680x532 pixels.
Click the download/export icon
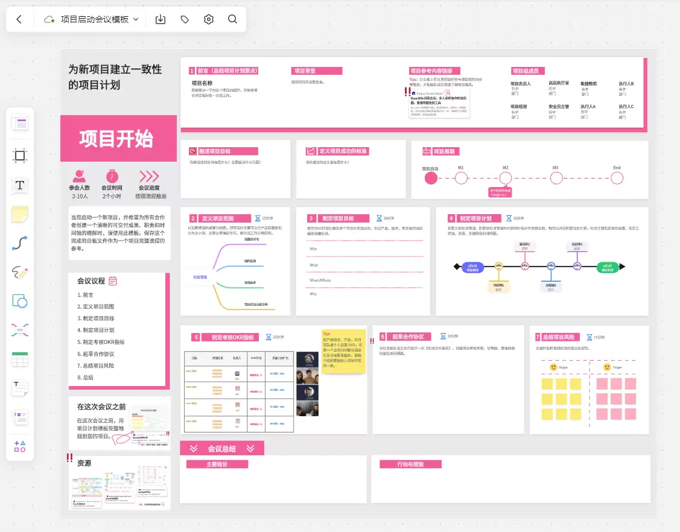click(x=160, y=19)
